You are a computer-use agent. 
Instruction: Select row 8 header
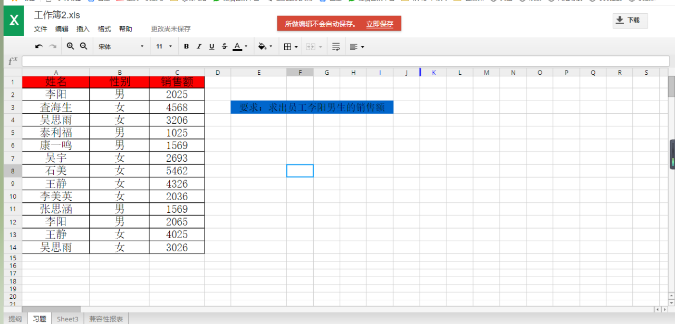13,171
